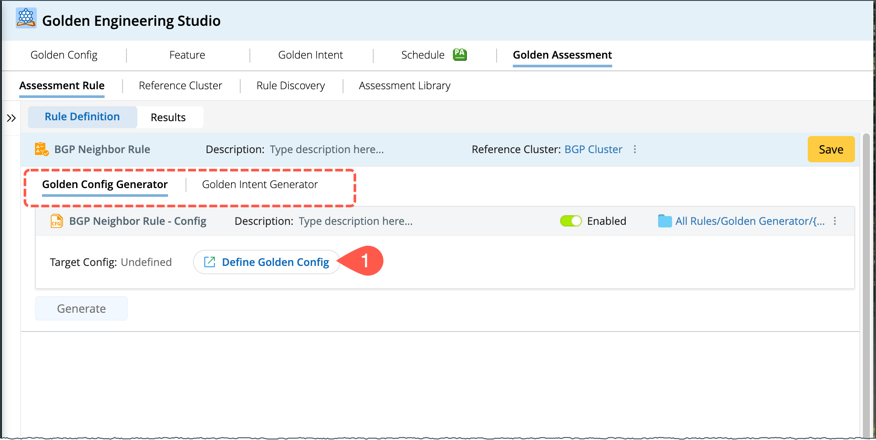Screen dimensions: 876x440
Task: Open the BGP Cluster reference link
Action: (593, 150)
